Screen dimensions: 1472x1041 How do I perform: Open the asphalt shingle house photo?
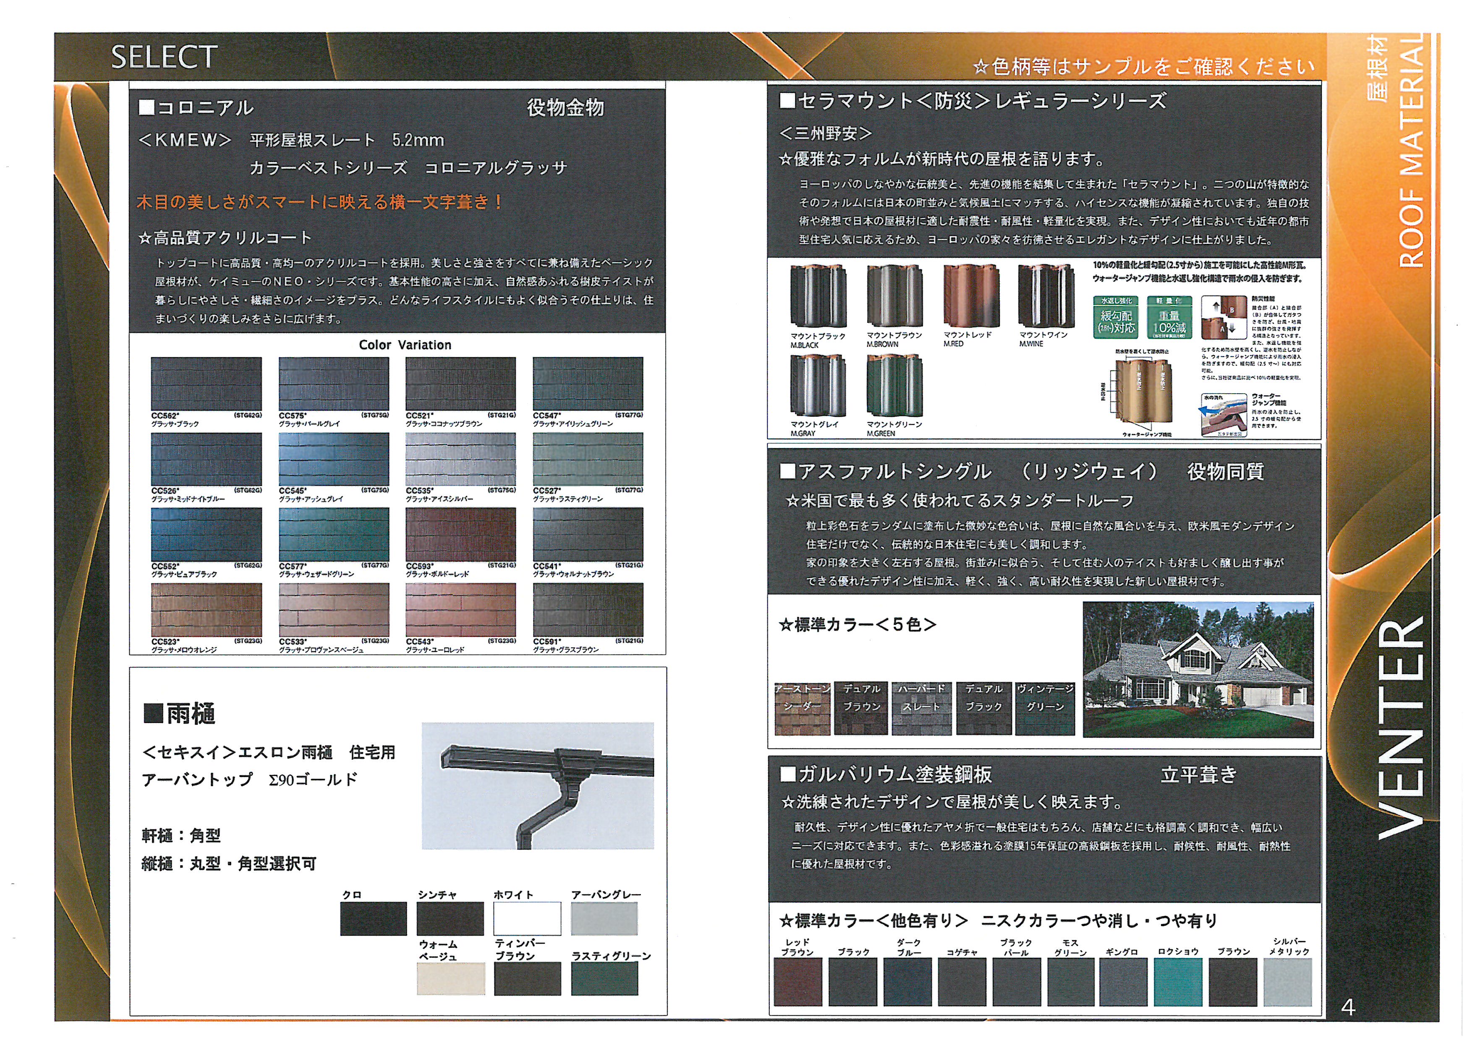[x=1198, y=670]
